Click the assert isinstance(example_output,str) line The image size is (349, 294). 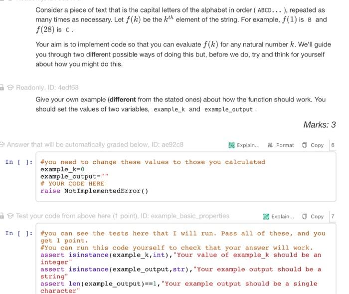180,273
